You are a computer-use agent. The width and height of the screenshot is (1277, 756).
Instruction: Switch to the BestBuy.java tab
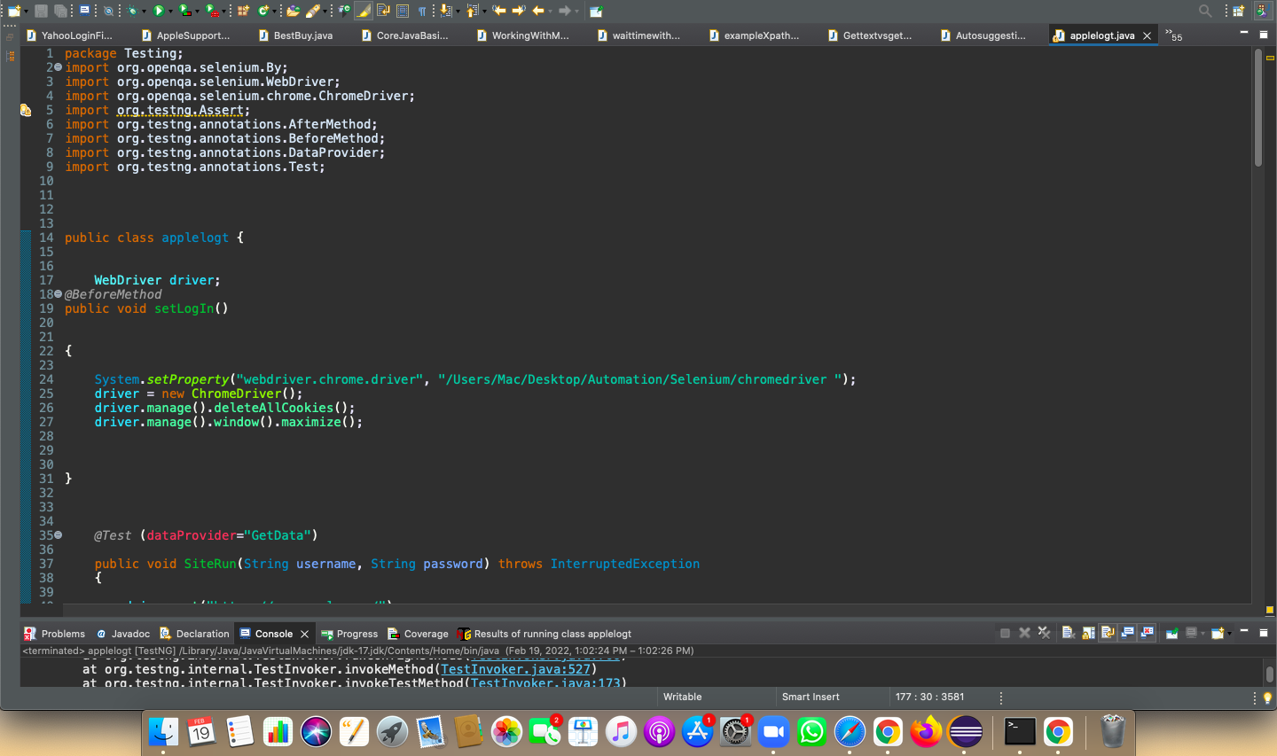(x=296, y=35)
